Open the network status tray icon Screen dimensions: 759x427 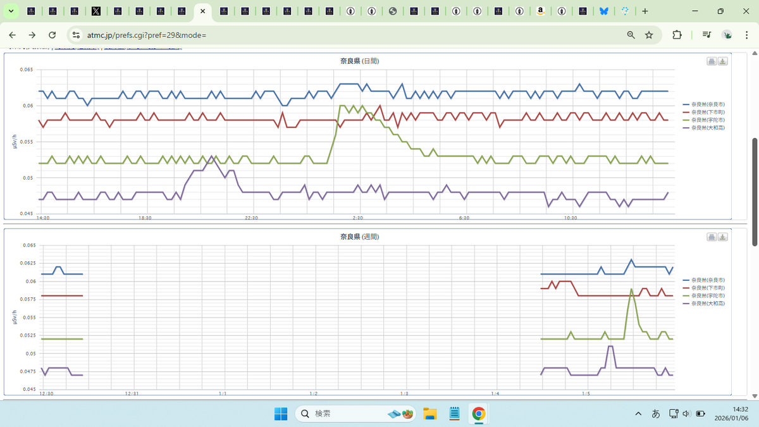(673, 414)
